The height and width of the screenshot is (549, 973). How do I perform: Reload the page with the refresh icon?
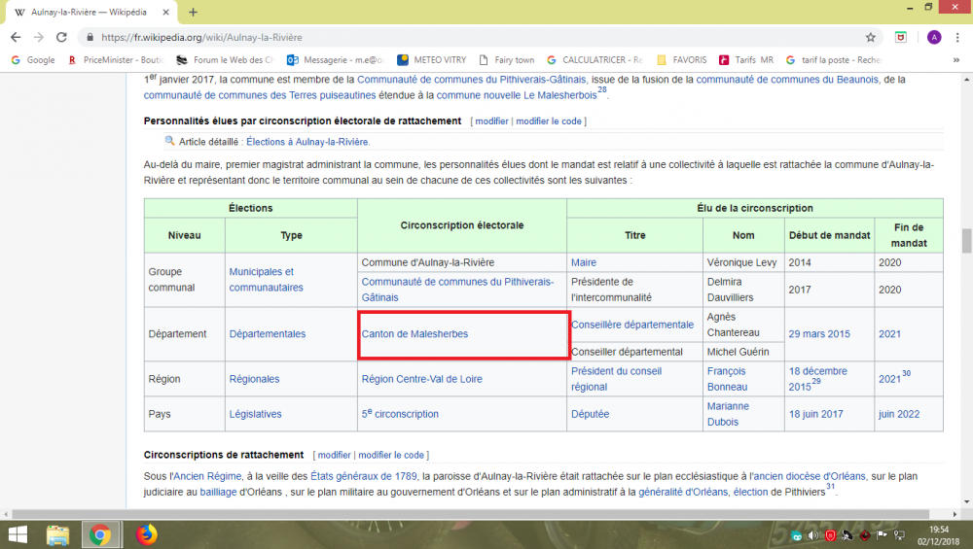pos(61,37)
